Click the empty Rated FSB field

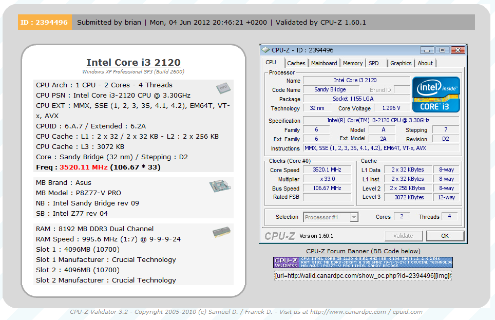[x=327, y=197]
